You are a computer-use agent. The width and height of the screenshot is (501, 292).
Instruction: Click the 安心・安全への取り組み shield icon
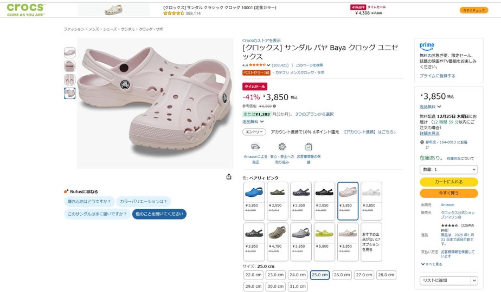pyautogui.click(x=282, y=147)
